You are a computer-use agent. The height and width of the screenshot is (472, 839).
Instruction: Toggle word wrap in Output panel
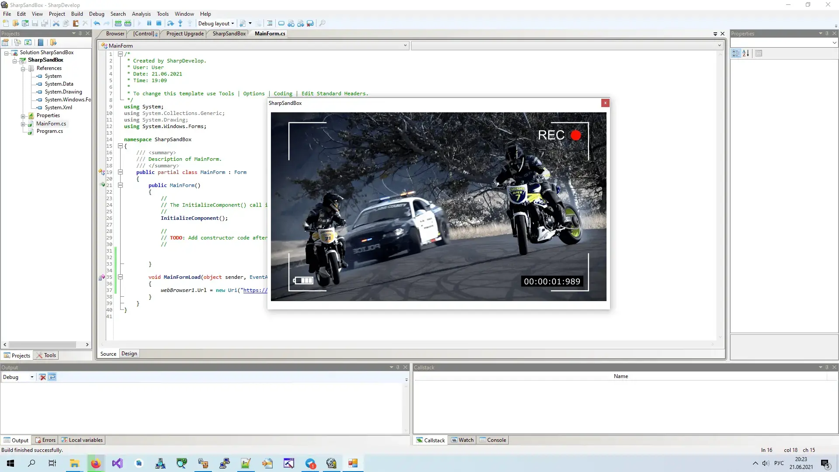coord(52,377)
